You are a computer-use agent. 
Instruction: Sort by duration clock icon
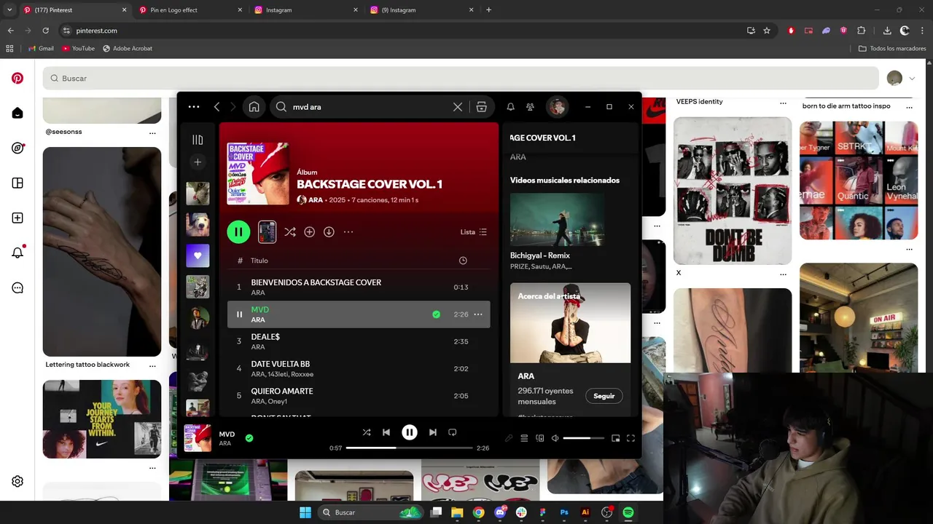click(x=463, y=261)
